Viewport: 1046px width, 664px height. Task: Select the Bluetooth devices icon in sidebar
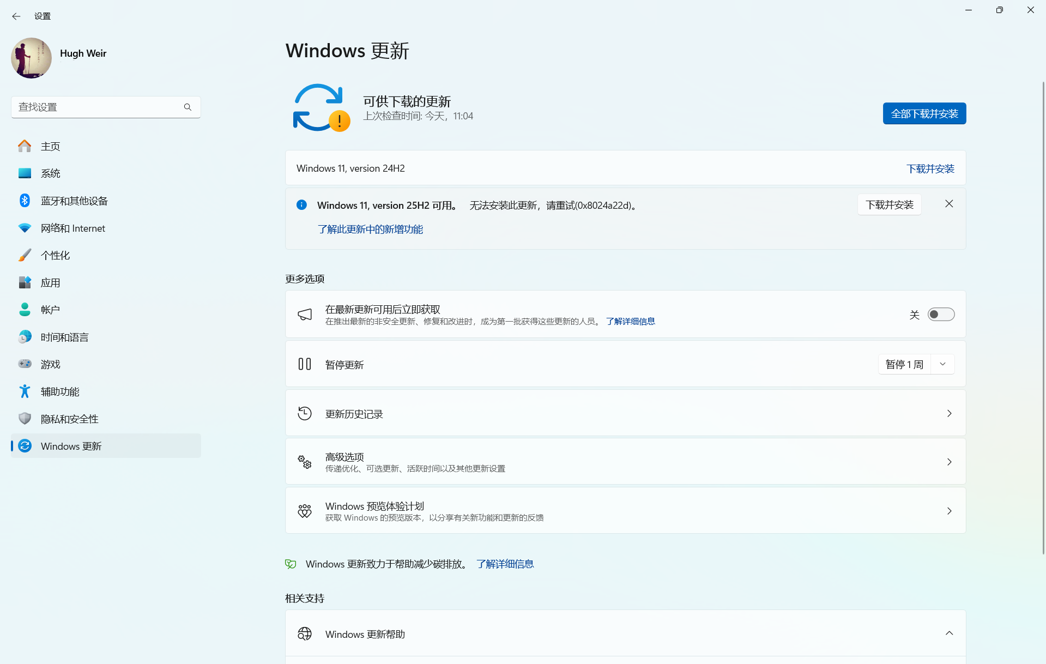click(25, 200)
